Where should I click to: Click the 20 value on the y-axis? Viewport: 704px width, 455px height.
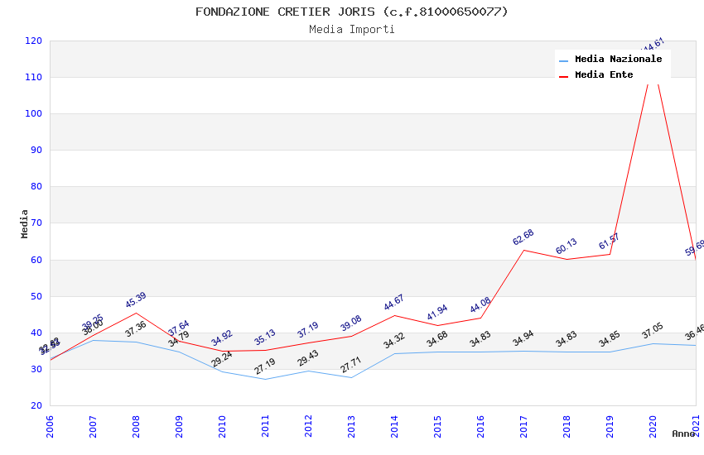tap(36, 405)
